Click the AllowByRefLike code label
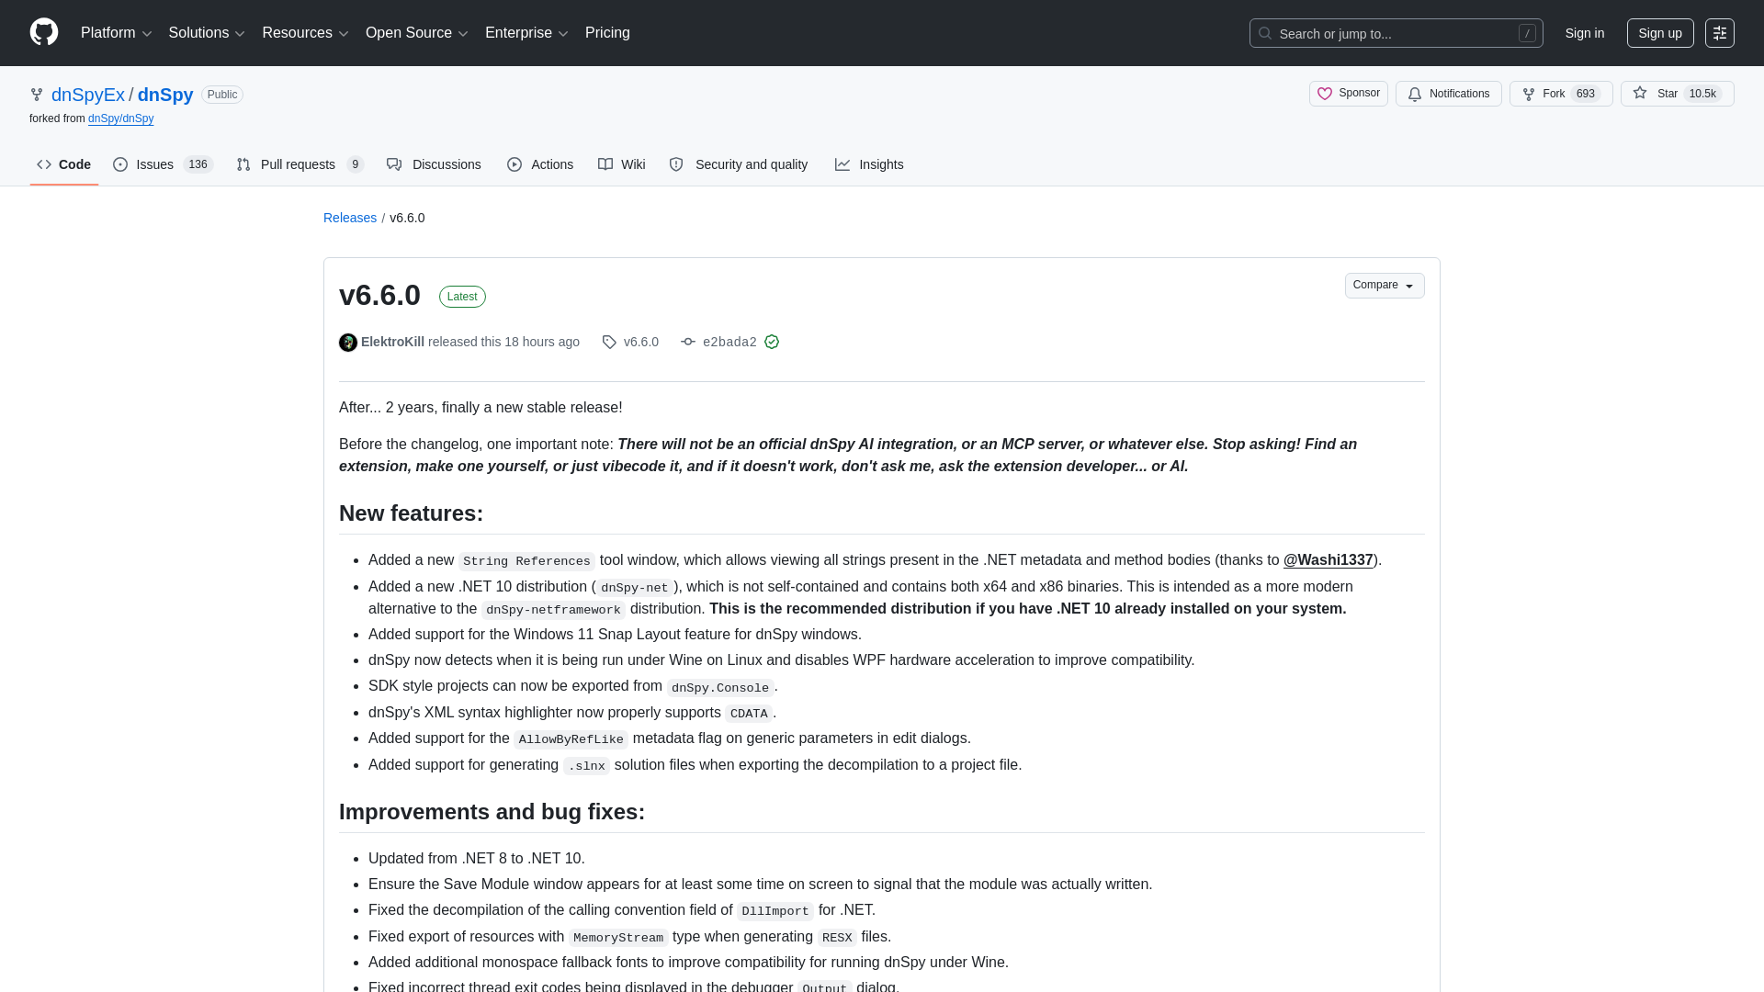The image size is (1764, 992). coord(571,739)
